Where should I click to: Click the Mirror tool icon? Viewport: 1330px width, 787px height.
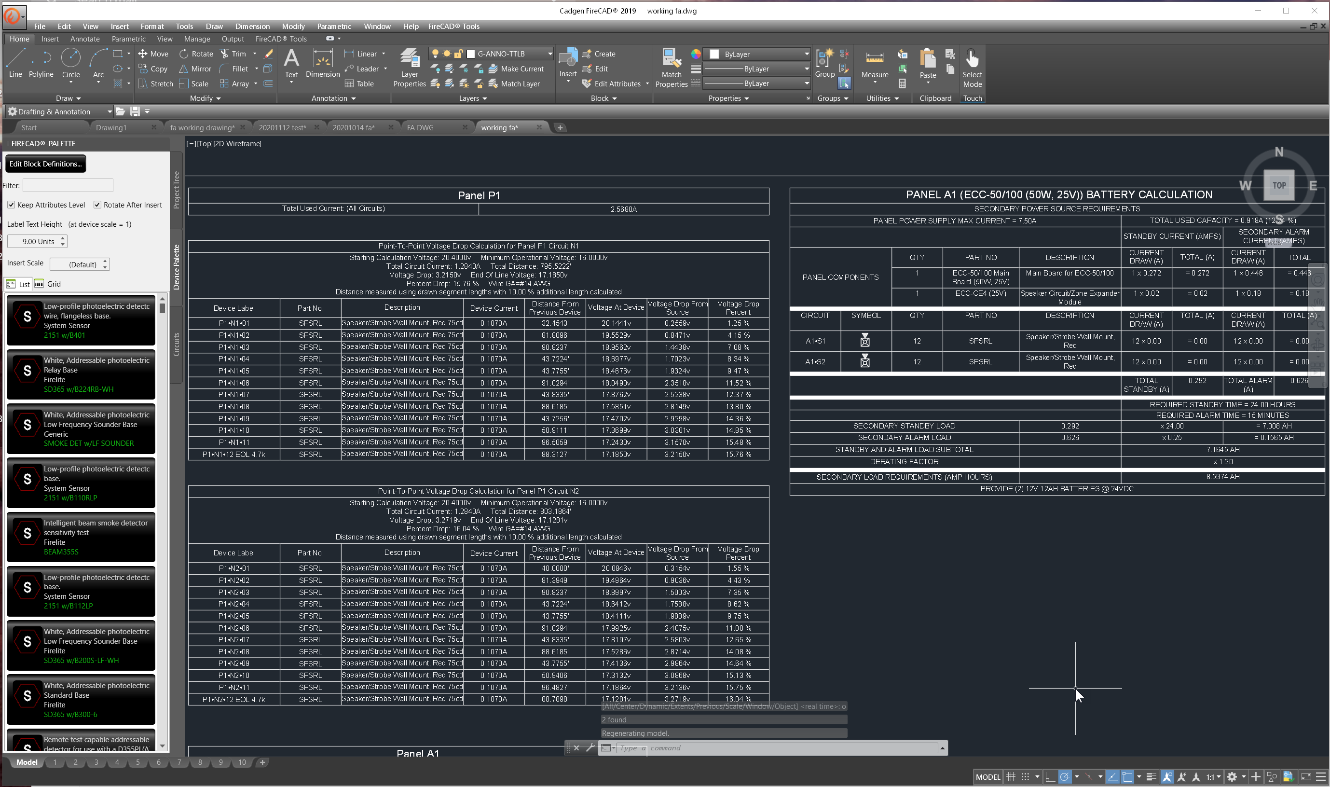click(183, 69)
